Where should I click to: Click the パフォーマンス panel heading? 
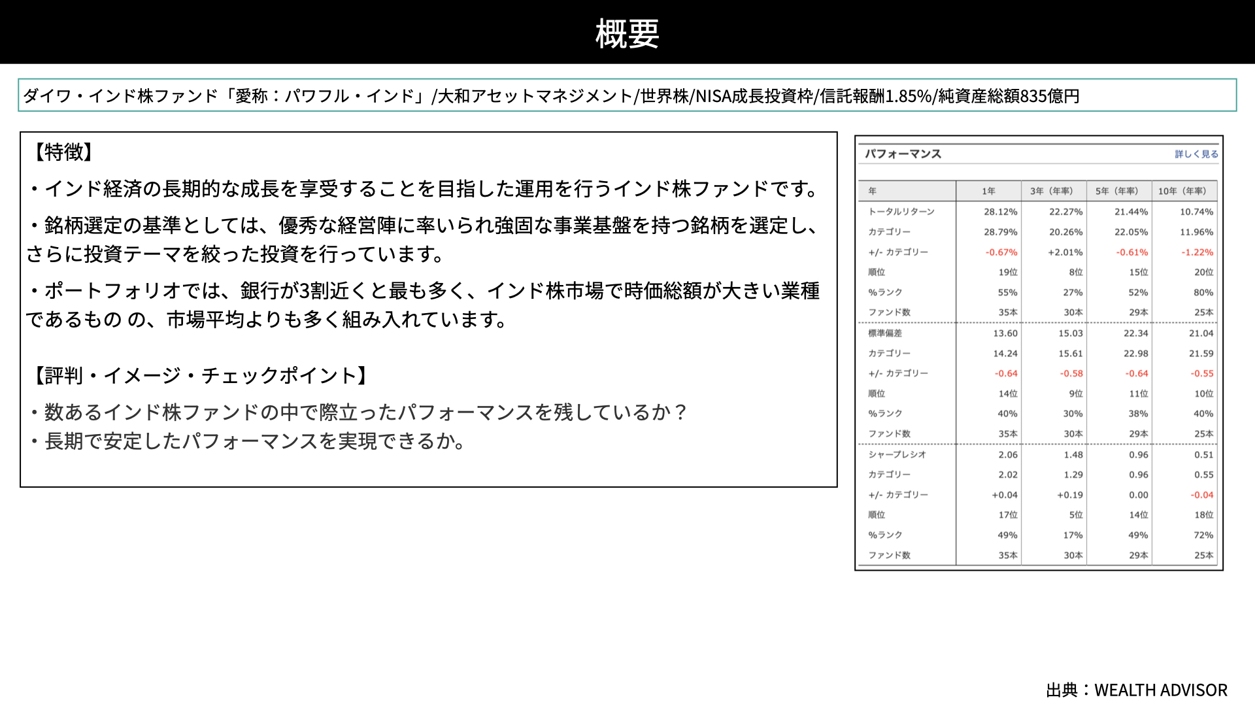click(903, 154)
